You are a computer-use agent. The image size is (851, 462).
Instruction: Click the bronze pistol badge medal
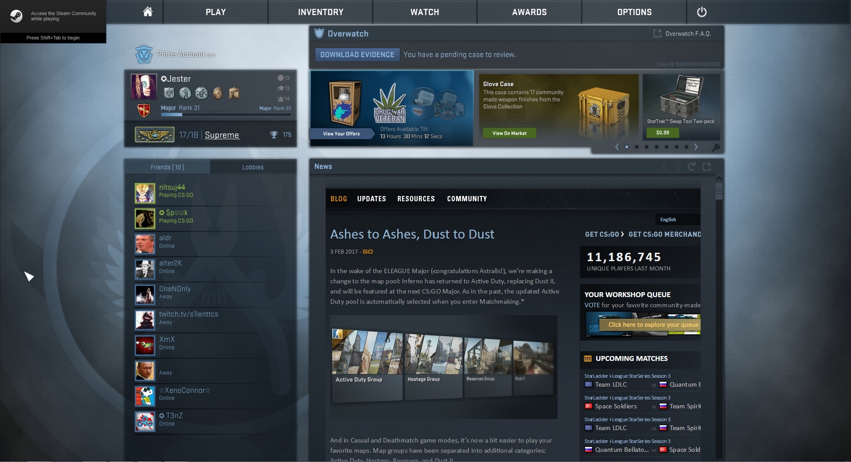pyautogui.click(x=234, y=93)
